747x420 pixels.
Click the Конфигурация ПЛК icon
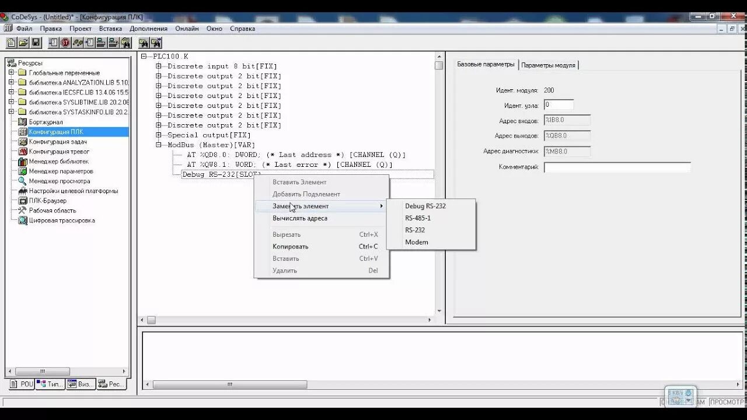click(23, 132)
